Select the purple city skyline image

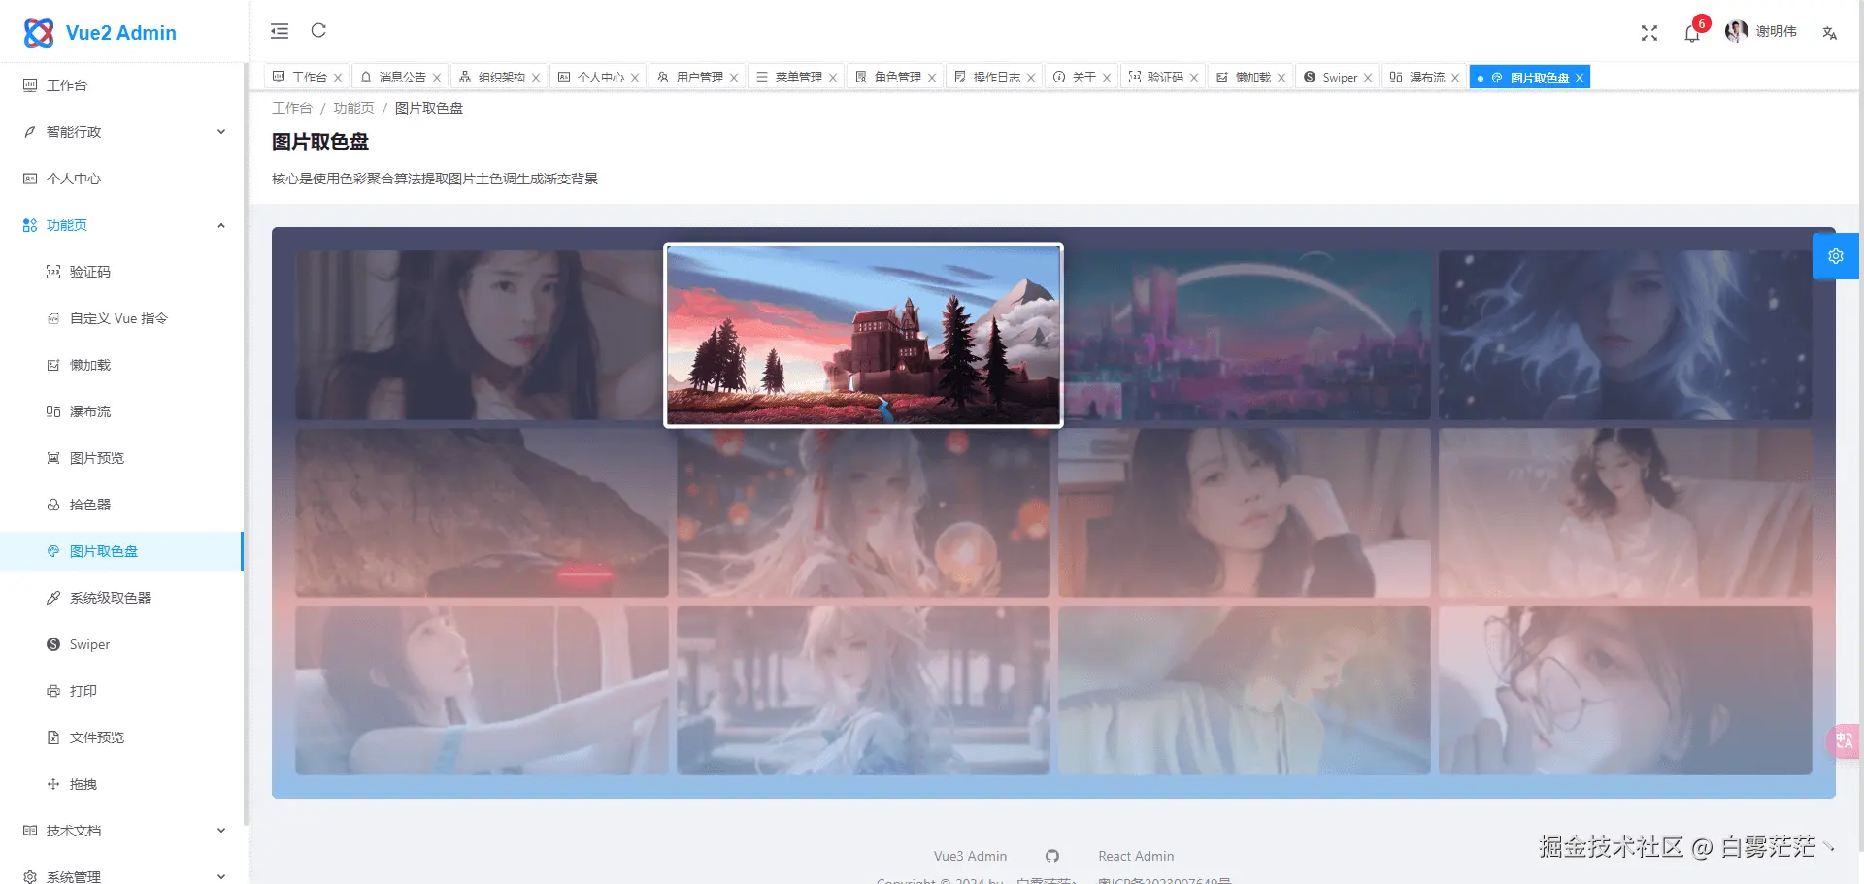click(1246, 336)
